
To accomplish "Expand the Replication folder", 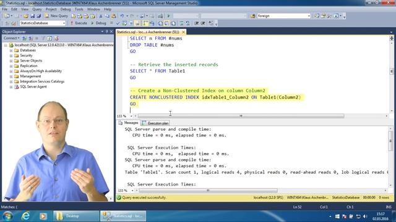I will 11,66.
